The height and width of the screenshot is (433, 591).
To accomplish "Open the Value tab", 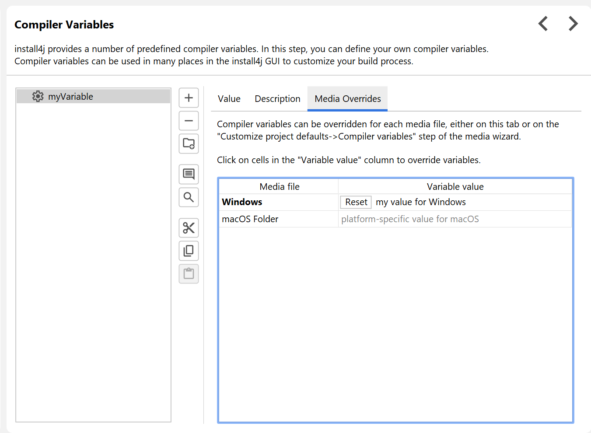I will coord(229,99).
